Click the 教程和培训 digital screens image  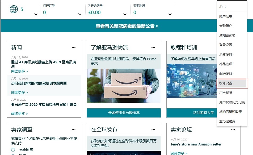(x=192, y=81)
